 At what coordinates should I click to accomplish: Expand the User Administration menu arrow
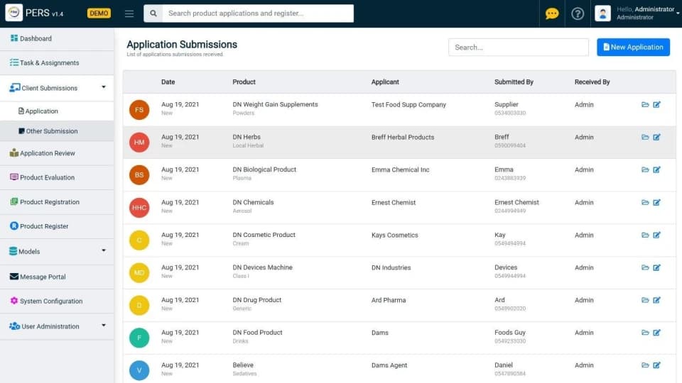(104, 326)
